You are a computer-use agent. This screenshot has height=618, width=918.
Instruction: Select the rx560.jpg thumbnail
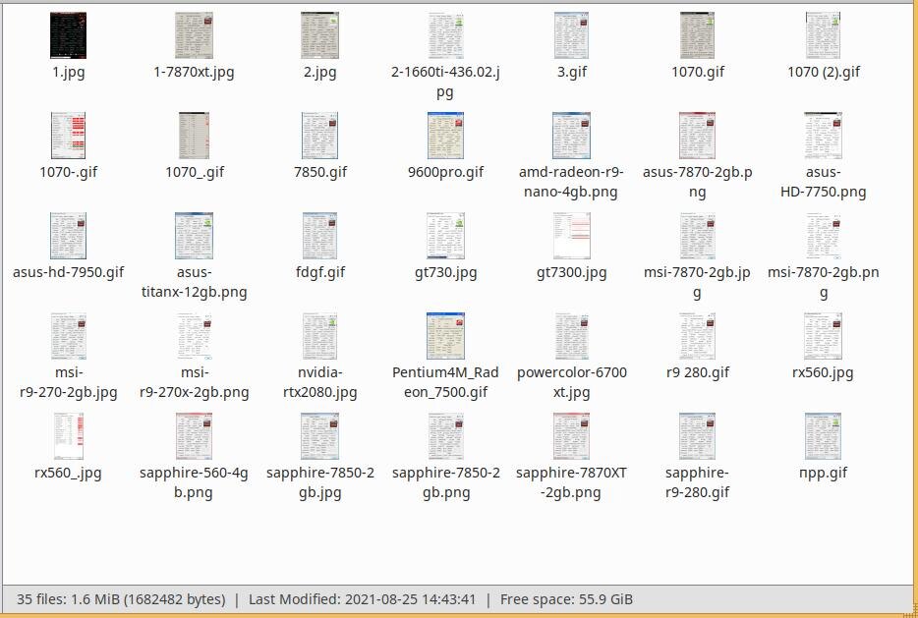[824, 335]
